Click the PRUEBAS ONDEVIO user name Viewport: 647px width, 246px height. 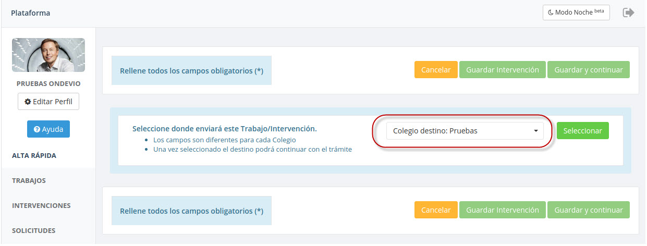(48, 83)
